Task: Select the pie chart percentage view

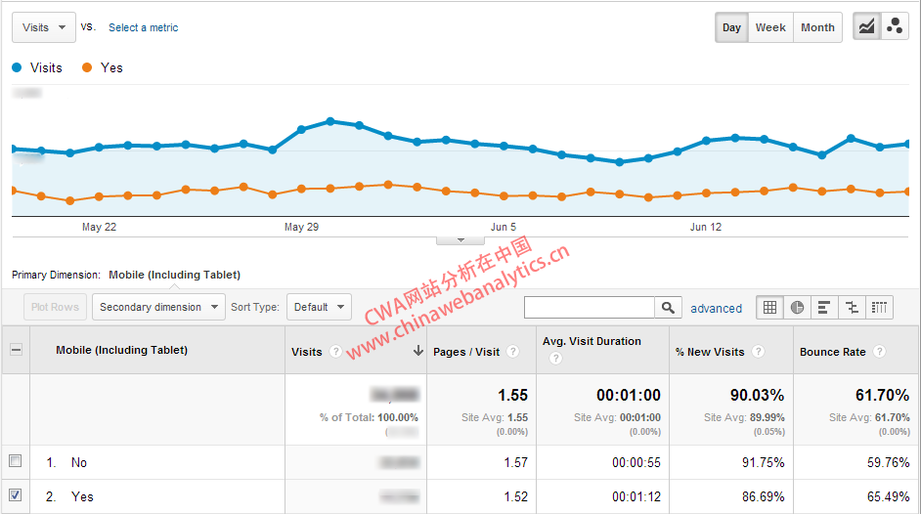Action: coord(798,308)
